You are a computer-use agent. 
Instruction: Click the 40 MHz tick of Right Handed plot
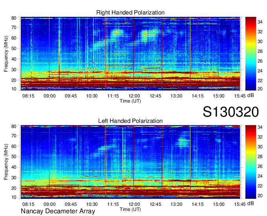(x=14, y=59)
